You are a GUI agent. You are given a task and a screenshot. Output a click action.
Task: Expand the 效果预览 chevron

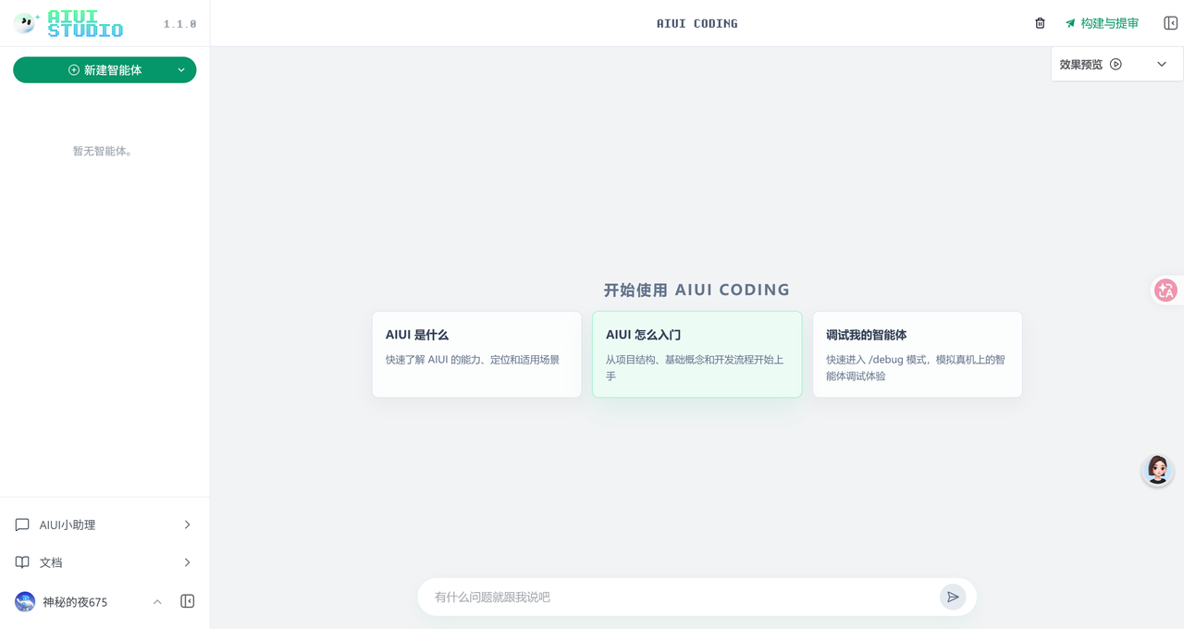tap(1162, 64)
